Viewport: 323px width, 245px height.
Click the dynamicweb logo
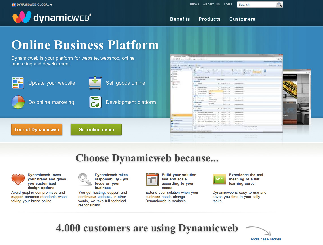coord(52,17)
